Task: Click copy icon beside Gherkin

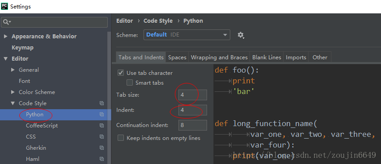Action: (x=102, y=148)
